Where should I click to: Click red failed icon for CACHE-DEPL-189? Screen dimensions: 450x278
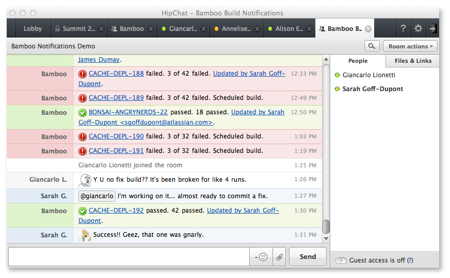click(83, 98)
